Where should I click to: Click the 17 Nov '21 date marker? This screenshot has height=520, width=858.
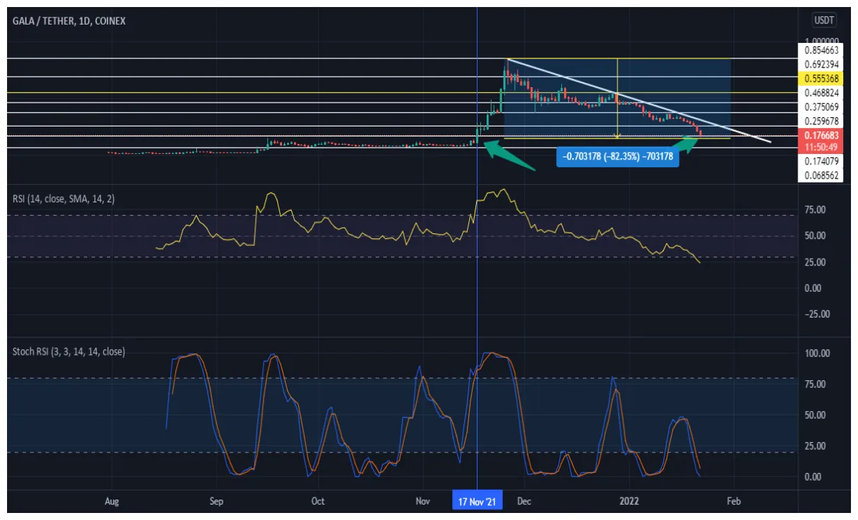point(477,501)
